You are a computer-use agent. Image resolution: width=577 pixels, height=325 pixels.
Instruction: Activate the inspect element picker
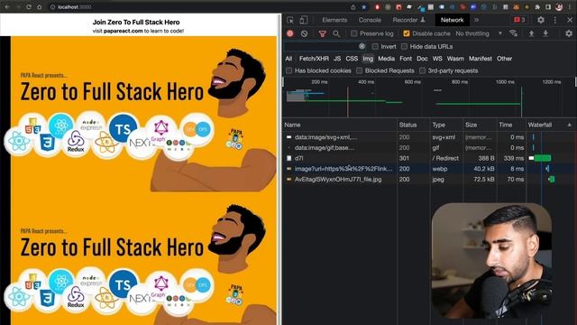click(x=290, y=20)
